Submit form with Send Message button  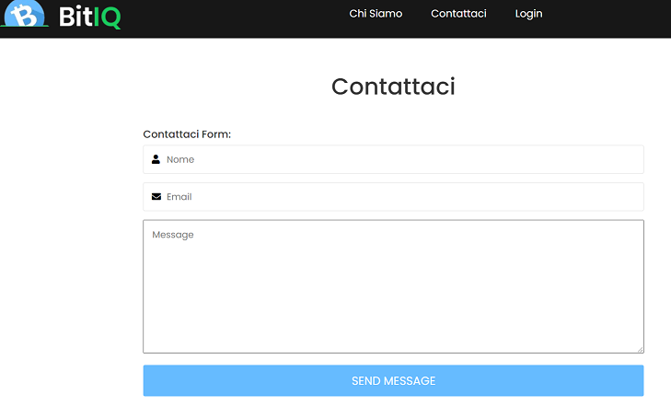[x=393, y=380]
